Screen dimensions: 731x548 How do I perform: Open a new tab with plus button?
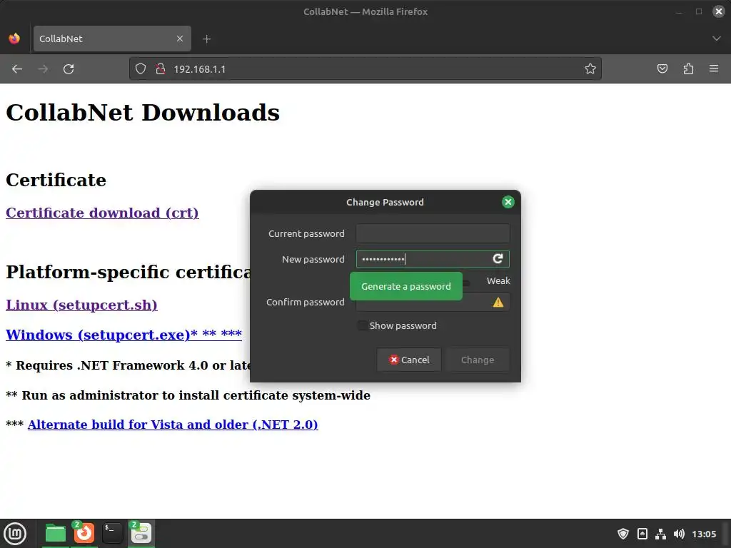tap(207, 39)
